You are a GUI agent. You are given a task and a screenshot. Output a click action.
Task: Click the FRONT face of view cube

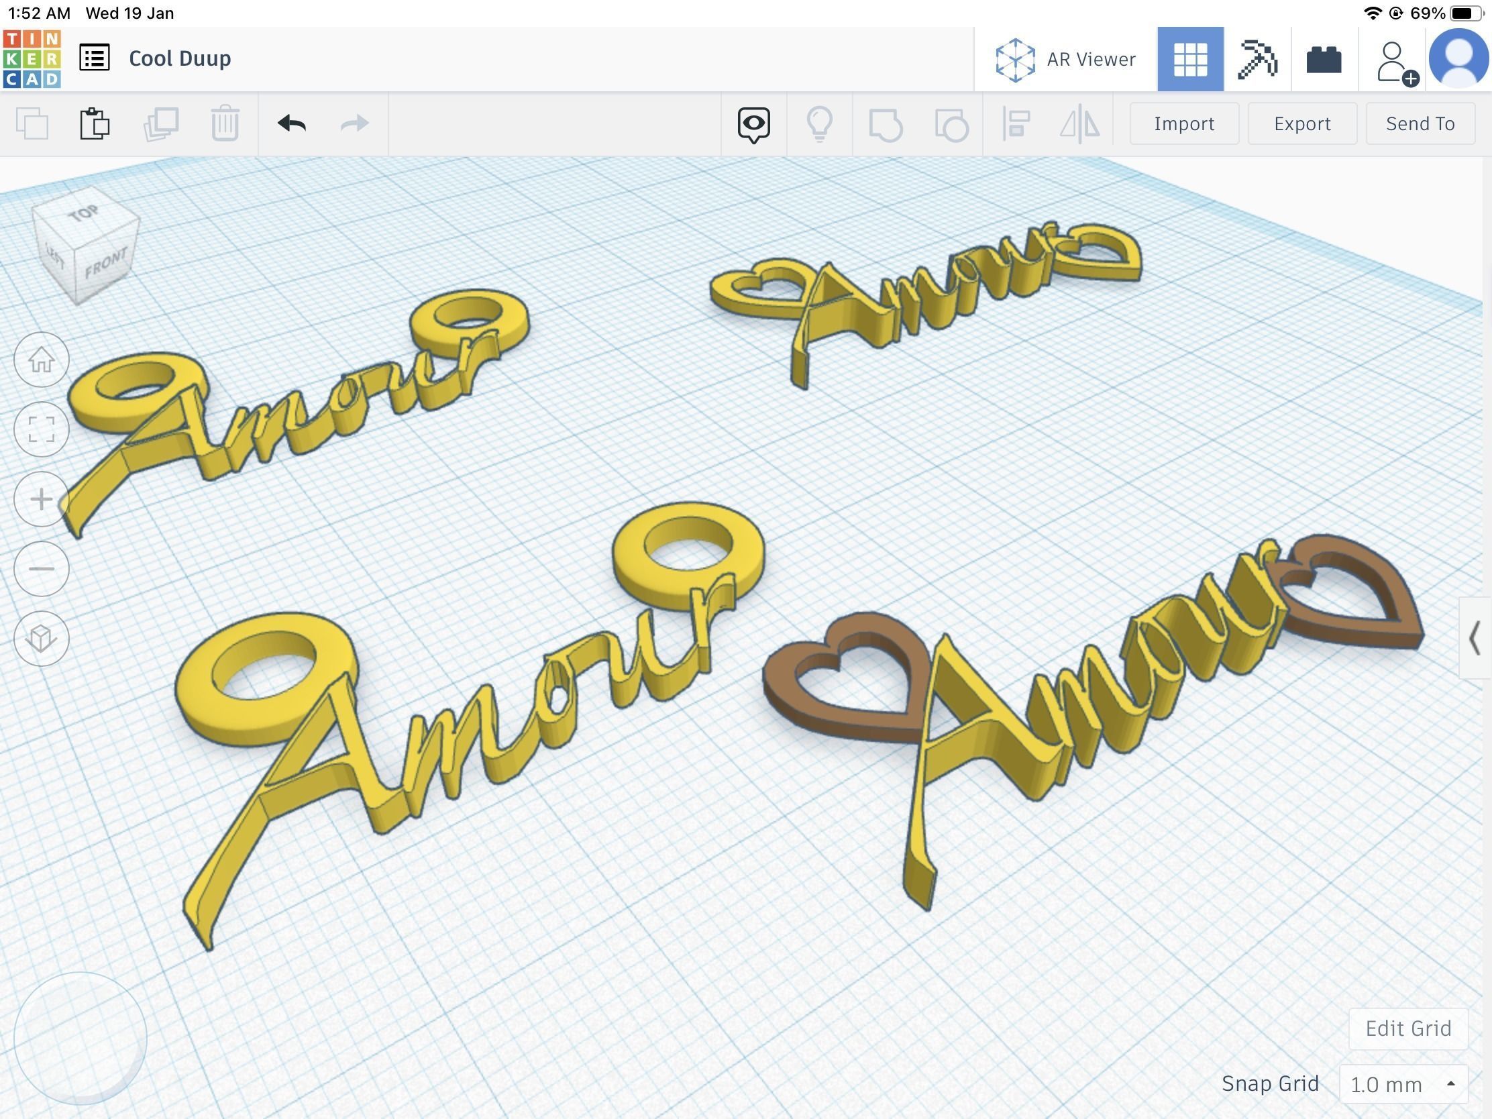[106, 263]
